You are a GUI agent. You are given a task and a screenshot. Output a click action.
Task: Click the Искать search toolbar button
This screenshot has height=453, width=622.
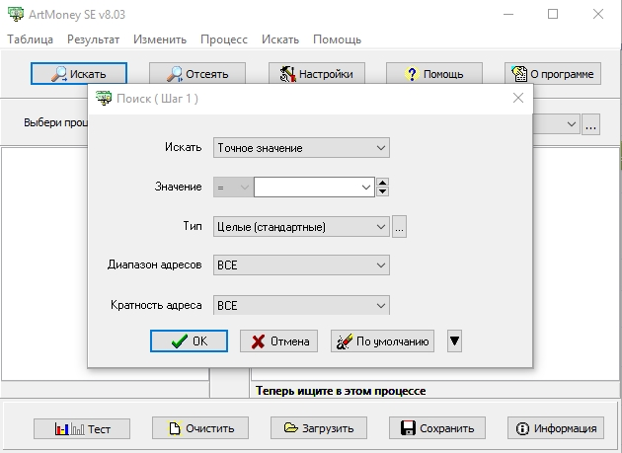pos(79,74)
